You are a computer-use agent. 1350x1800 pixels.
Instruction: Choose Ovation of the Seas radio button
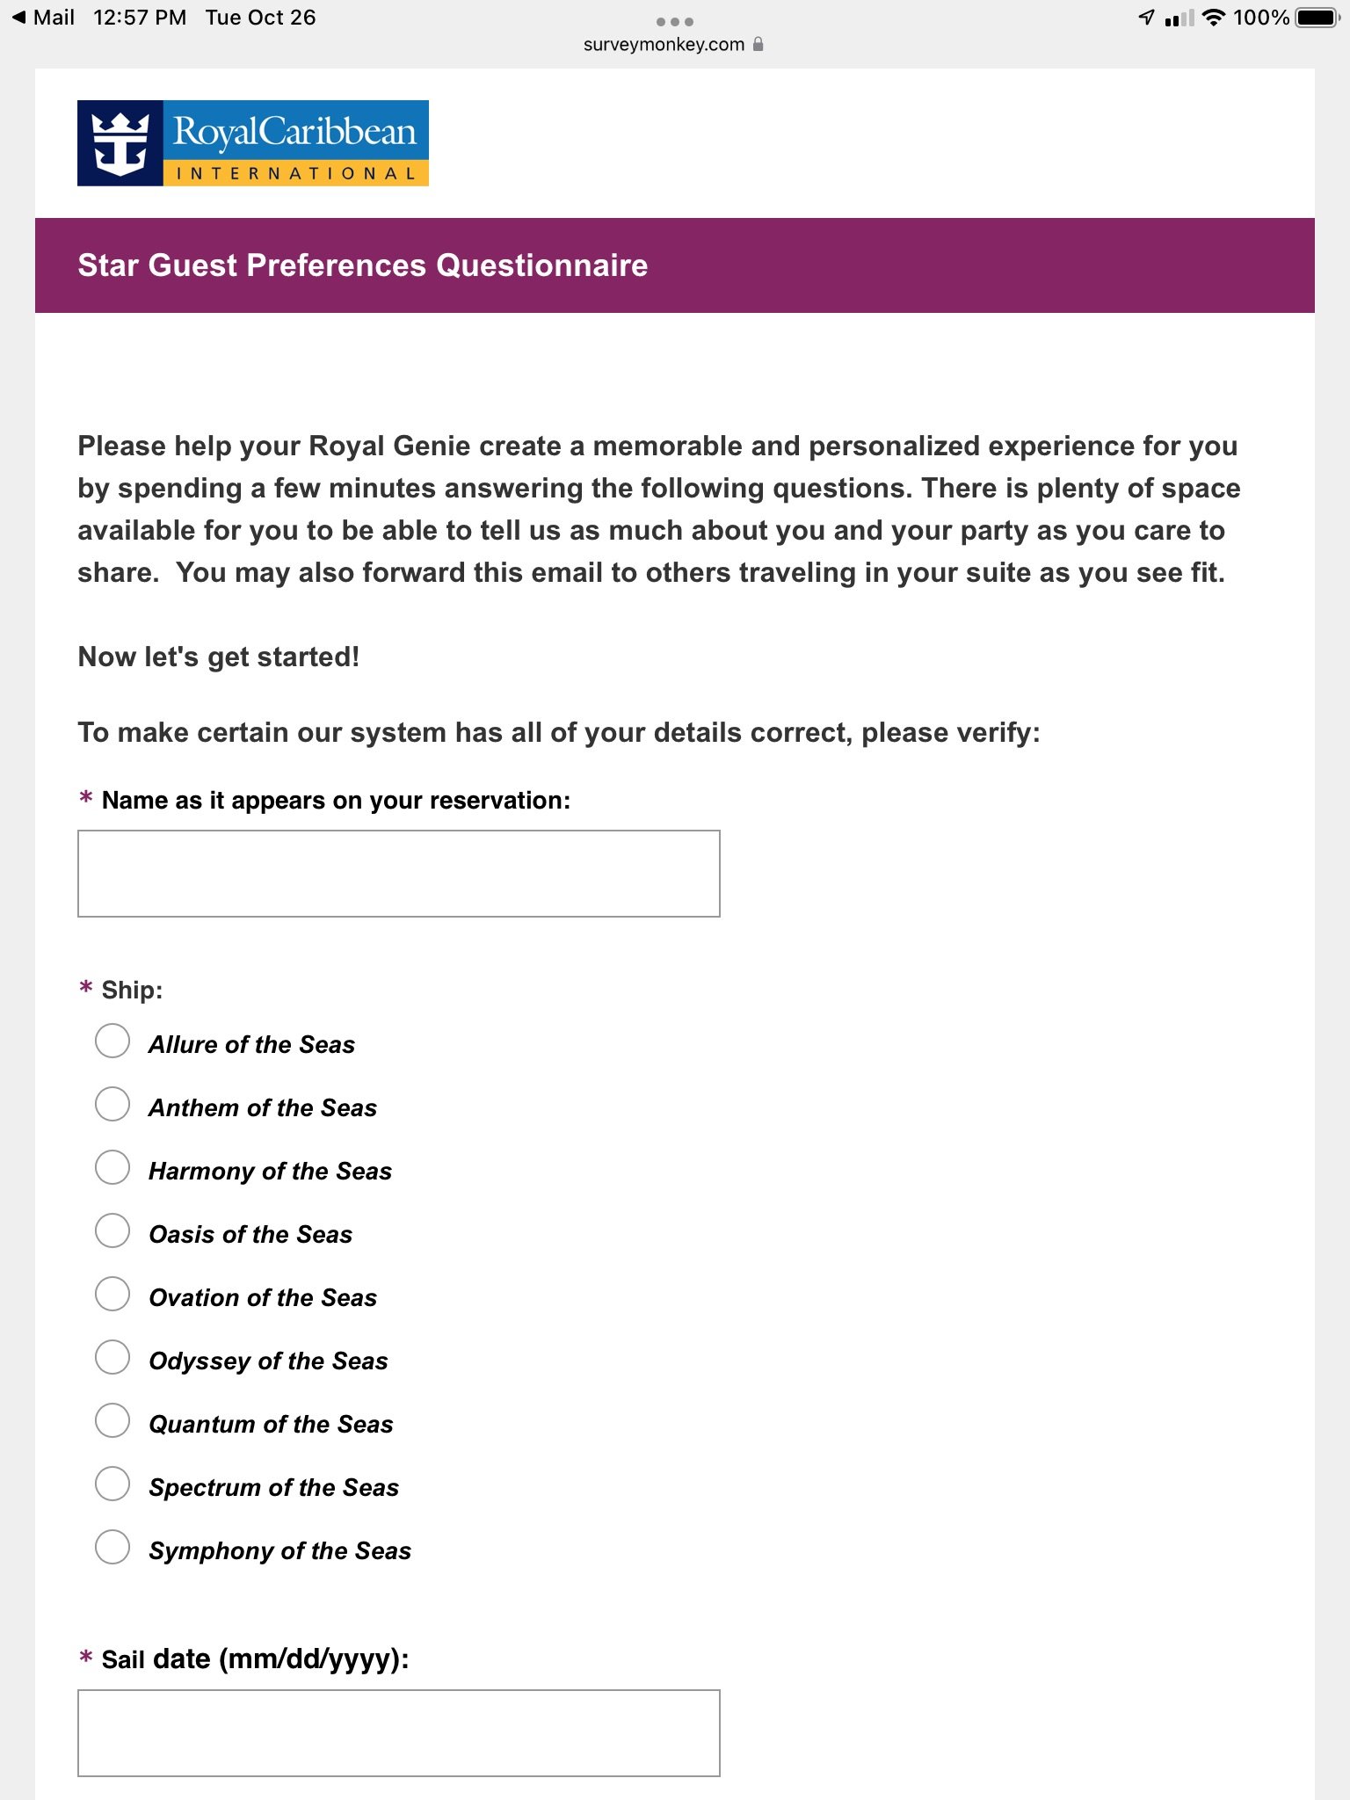pyautogui.click(x=112, y=1294)
